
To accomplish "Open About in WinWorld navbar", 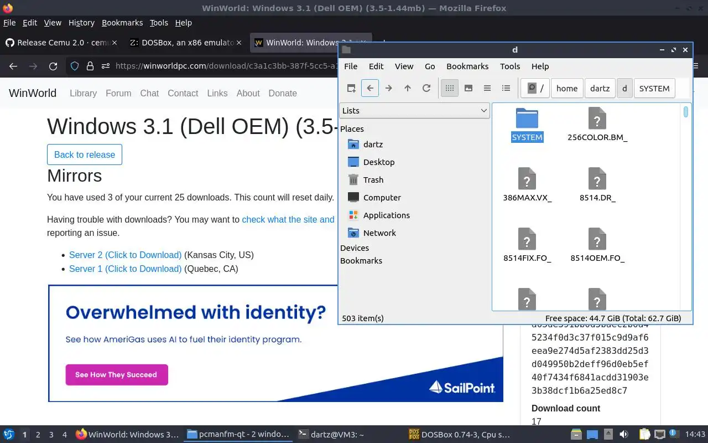I will click(248, 93).
